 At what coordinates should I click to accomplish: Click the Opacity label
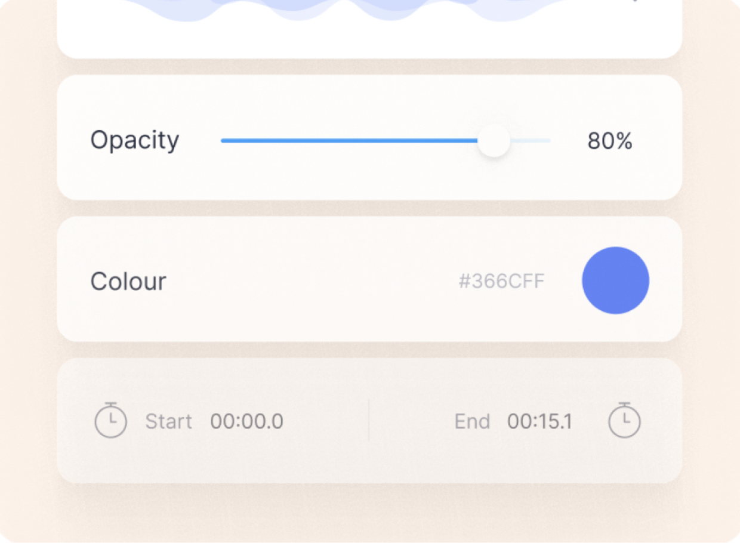pyautogui.click(x=135, y=141)
